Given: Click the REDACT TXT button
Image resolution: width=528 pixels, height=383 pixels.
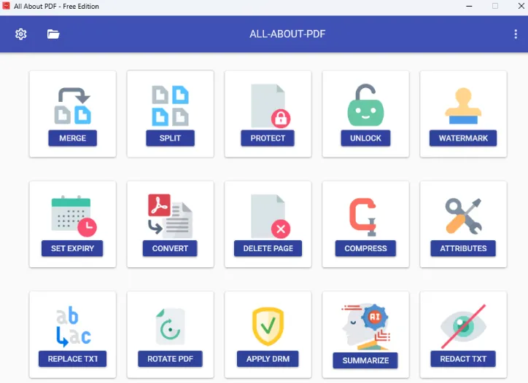Looking at the screenshot, I should pos(463,359).
